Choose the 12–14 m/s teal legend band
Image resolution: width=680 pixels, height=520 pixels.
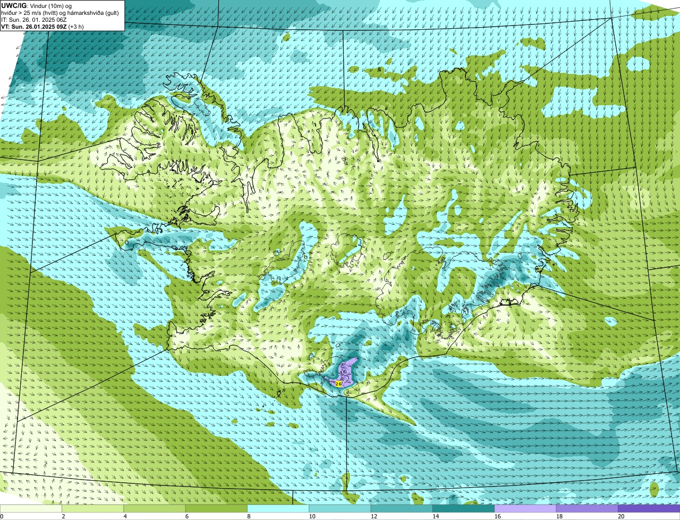402,508
